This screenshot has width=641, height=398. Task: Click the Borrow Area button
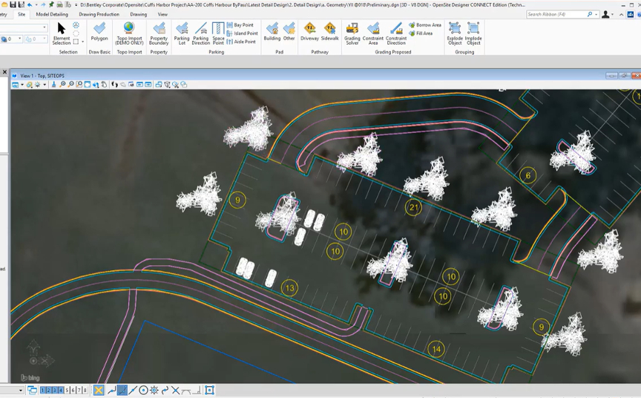click(425, 25)
